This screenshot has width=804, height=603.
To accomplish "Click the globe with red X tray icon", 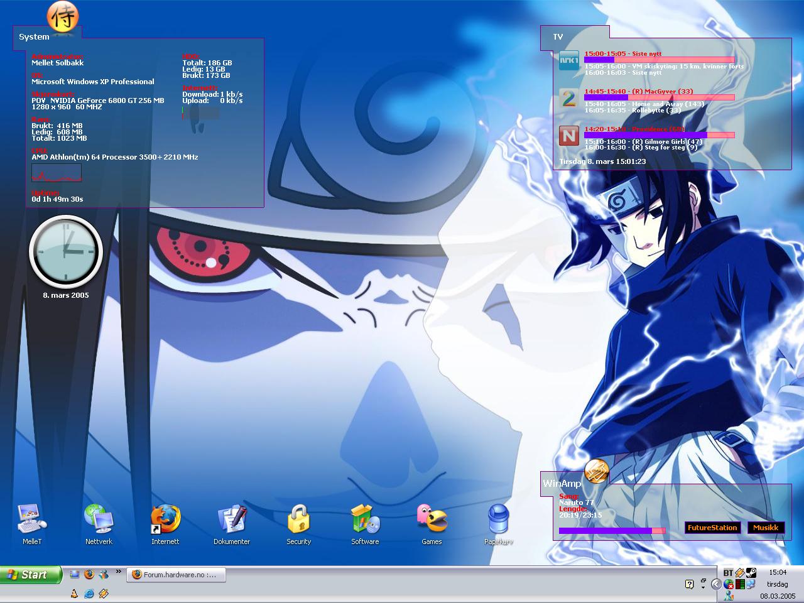I will (x=729, y=584).
